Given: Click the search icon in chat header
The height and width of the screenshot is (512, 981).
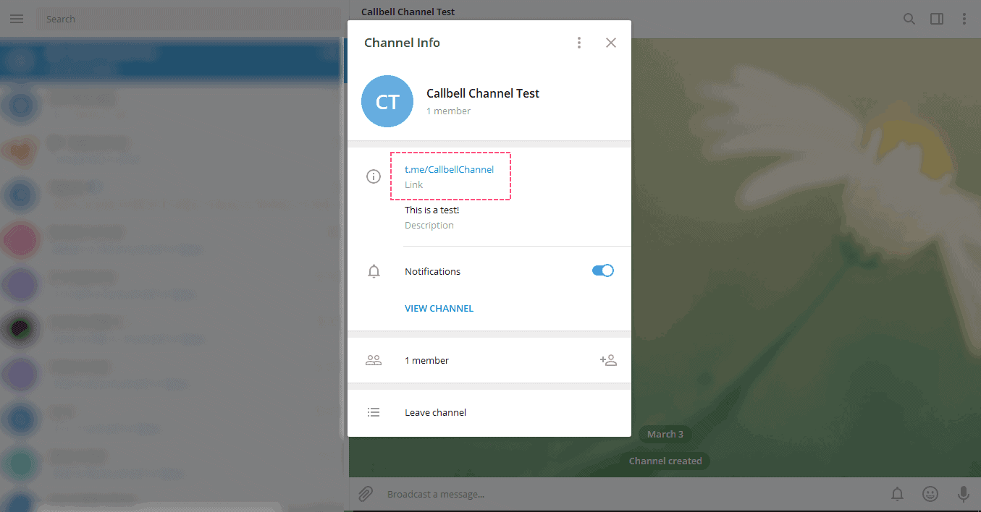Looking at the screenshot, I should click(x=909, y=19).
